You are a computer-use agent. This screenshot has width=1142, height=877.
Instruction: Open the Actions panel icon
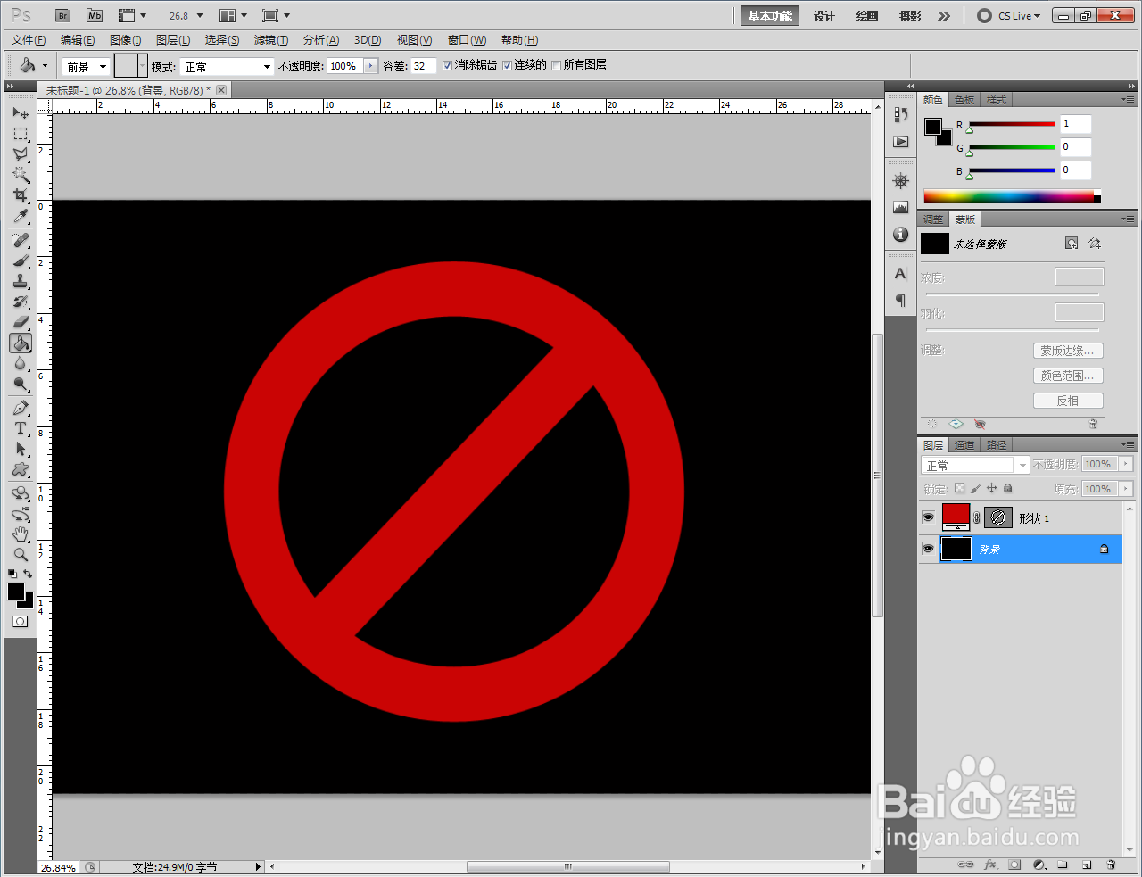point(901,142)
